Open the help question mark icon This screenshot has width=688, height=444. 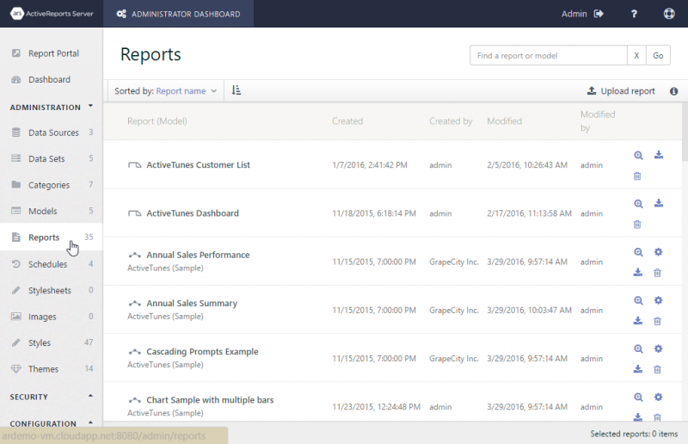[x=634, y=14]
